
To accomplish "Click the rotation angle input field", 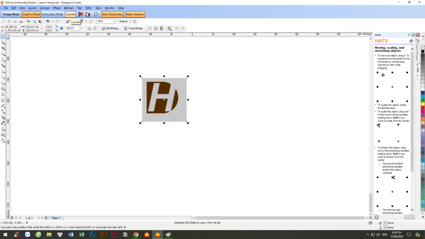I will 75,28.
